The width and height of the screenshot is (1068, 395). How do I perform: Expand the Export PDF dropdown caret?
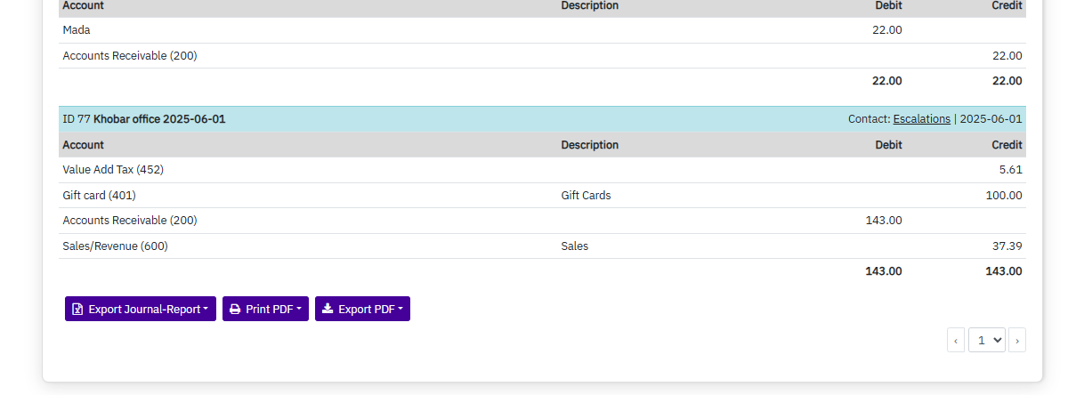(400, 310)
